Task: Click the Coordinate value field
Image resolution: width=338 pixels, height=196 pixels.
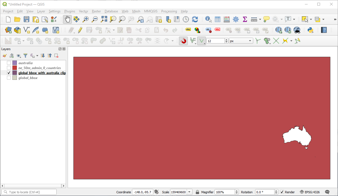Action: click(x=142, y=192)
